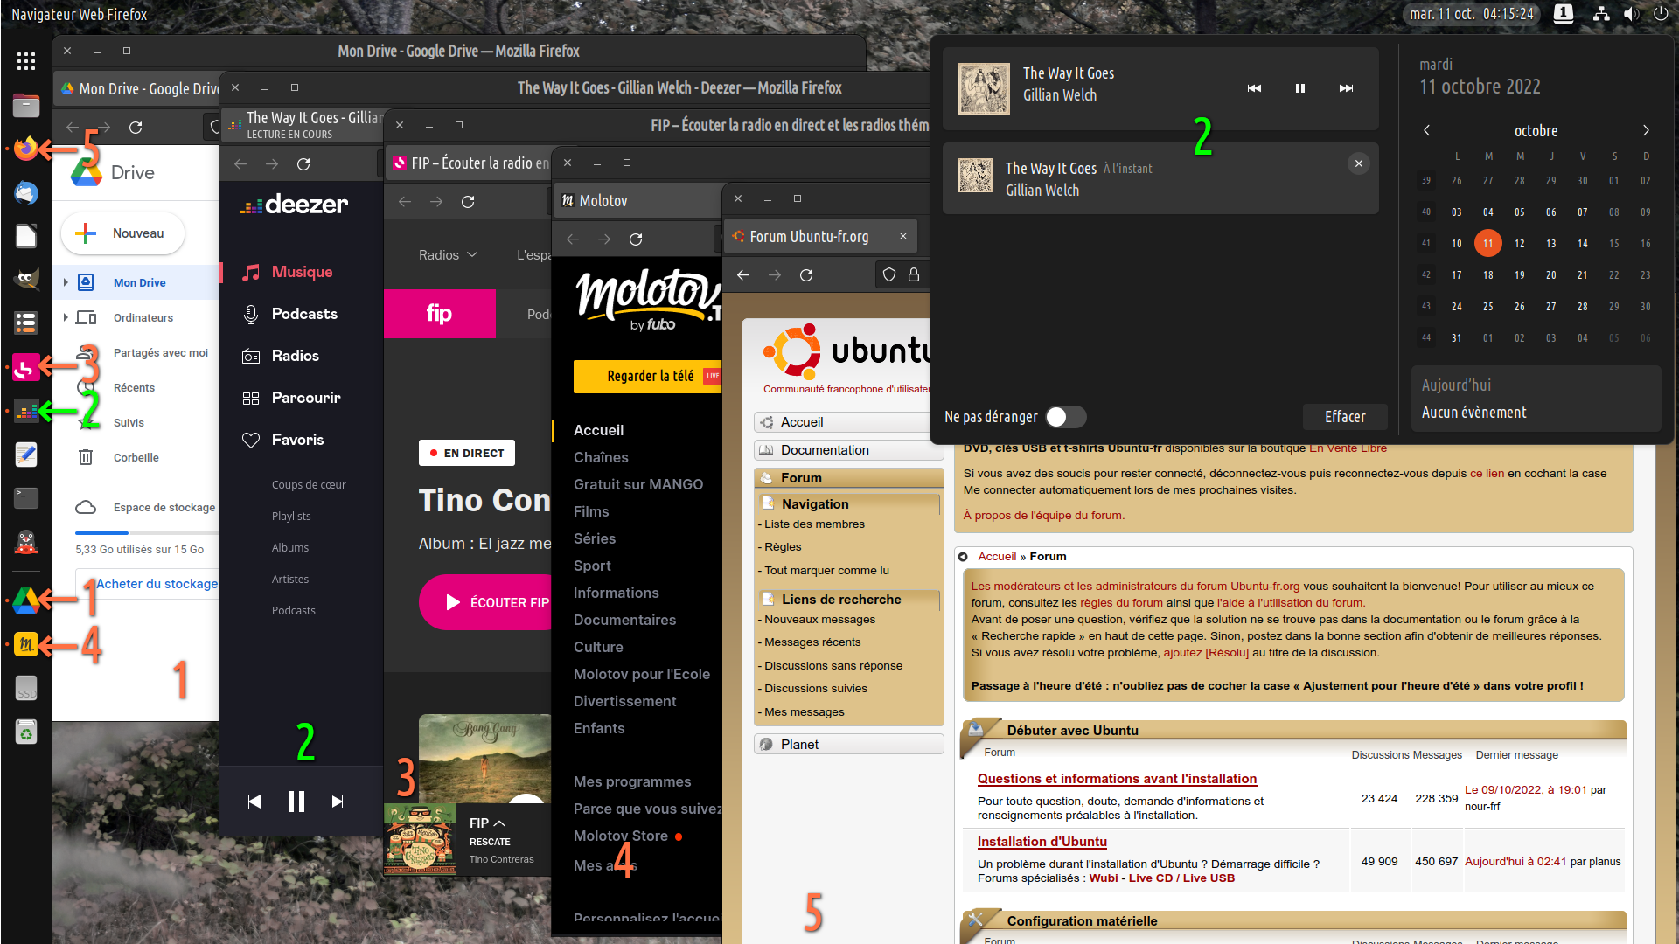Go to previous track in Deezer player bar

point(254,802)
